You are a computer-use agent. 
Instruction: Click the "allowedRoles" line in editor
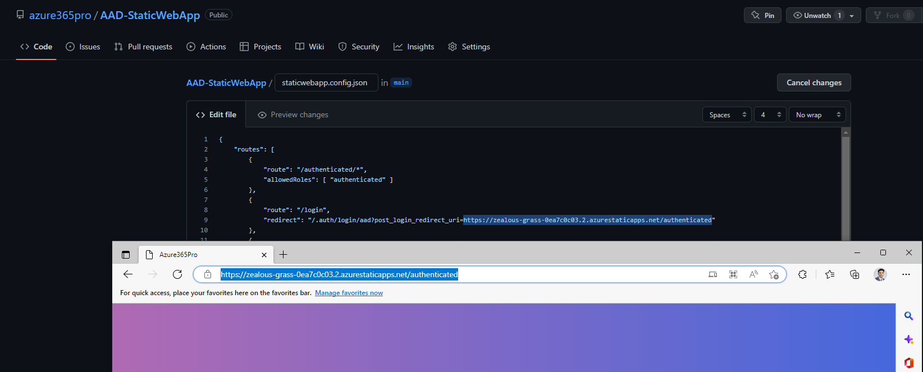328,180
